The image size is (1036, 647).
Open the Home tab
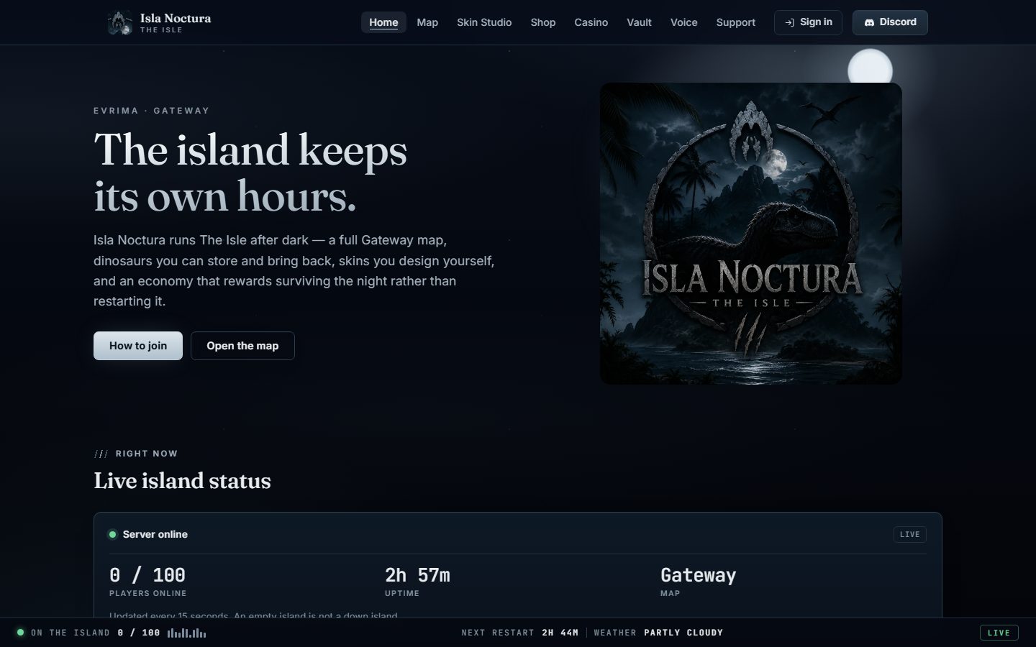tap(383, 22)
